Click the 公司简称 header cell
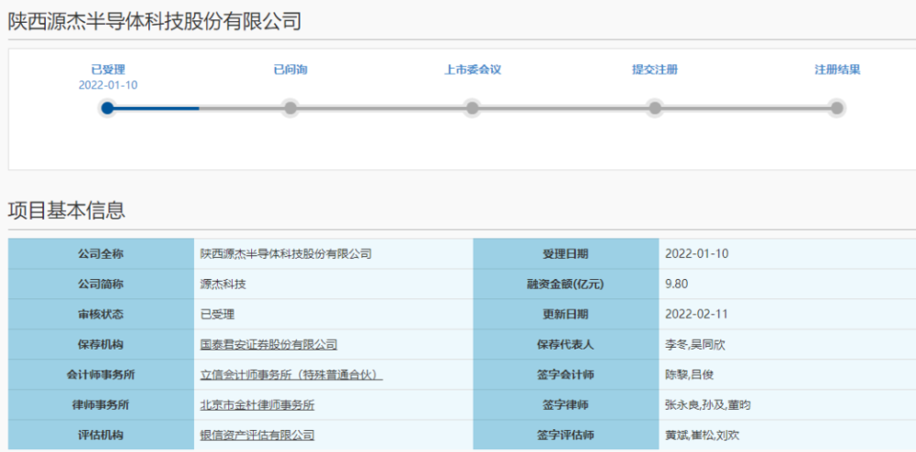This screenshot has width=916, height=452. 101,284
